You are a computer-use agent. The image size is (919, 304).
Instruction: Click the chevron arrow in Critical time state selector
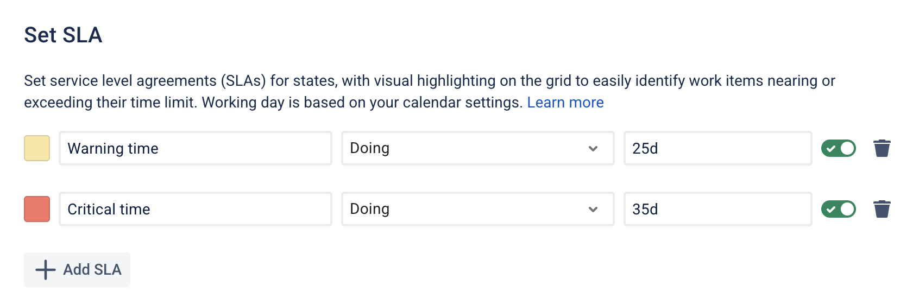tap(593, 209)
